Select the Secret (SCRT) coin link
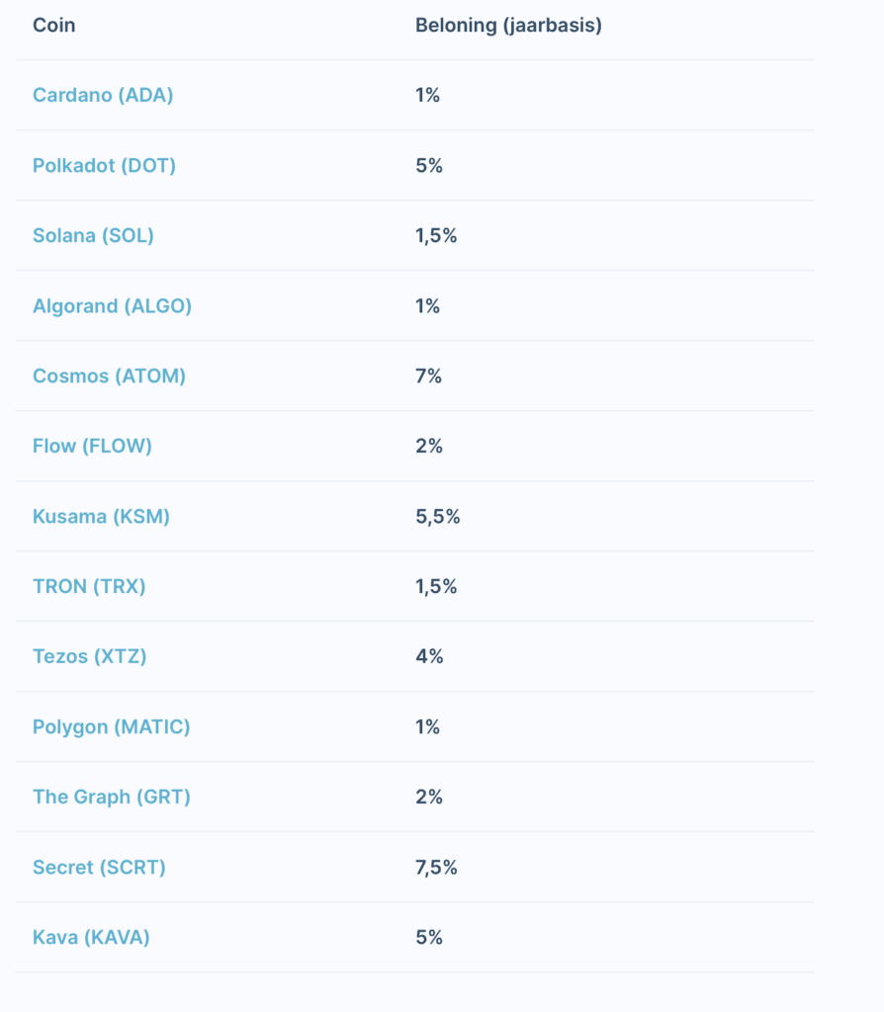Screen dimensions: 884x1012 99,867
